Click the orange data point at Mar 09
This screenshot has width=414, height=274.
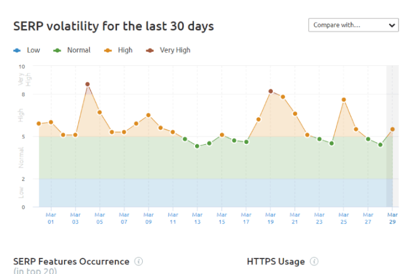148,115
